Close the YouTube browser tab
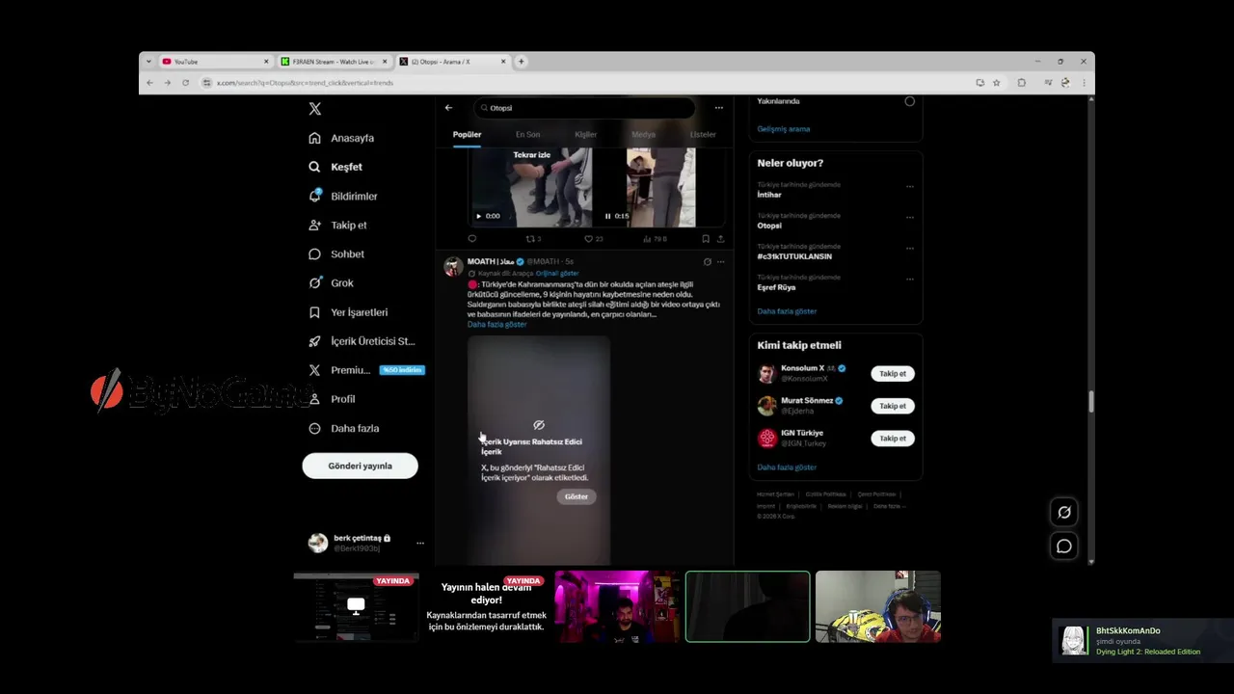The width and height of the screenshot is (1234, 694). coord(266,62)
